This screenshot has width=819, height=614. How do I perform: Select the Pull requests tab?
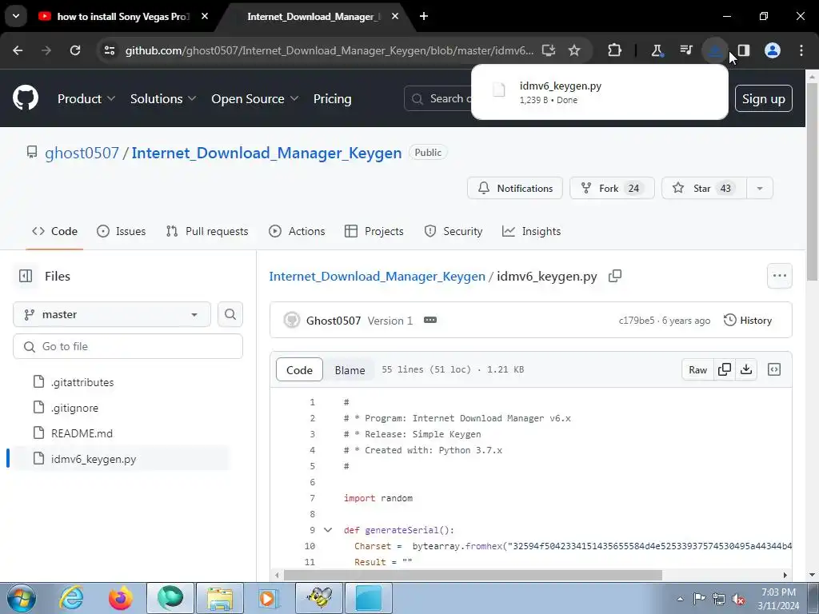pos(207,231)
